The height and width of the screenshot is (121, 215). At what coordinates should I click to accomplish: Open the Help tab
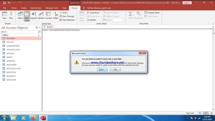pos(64,8)
